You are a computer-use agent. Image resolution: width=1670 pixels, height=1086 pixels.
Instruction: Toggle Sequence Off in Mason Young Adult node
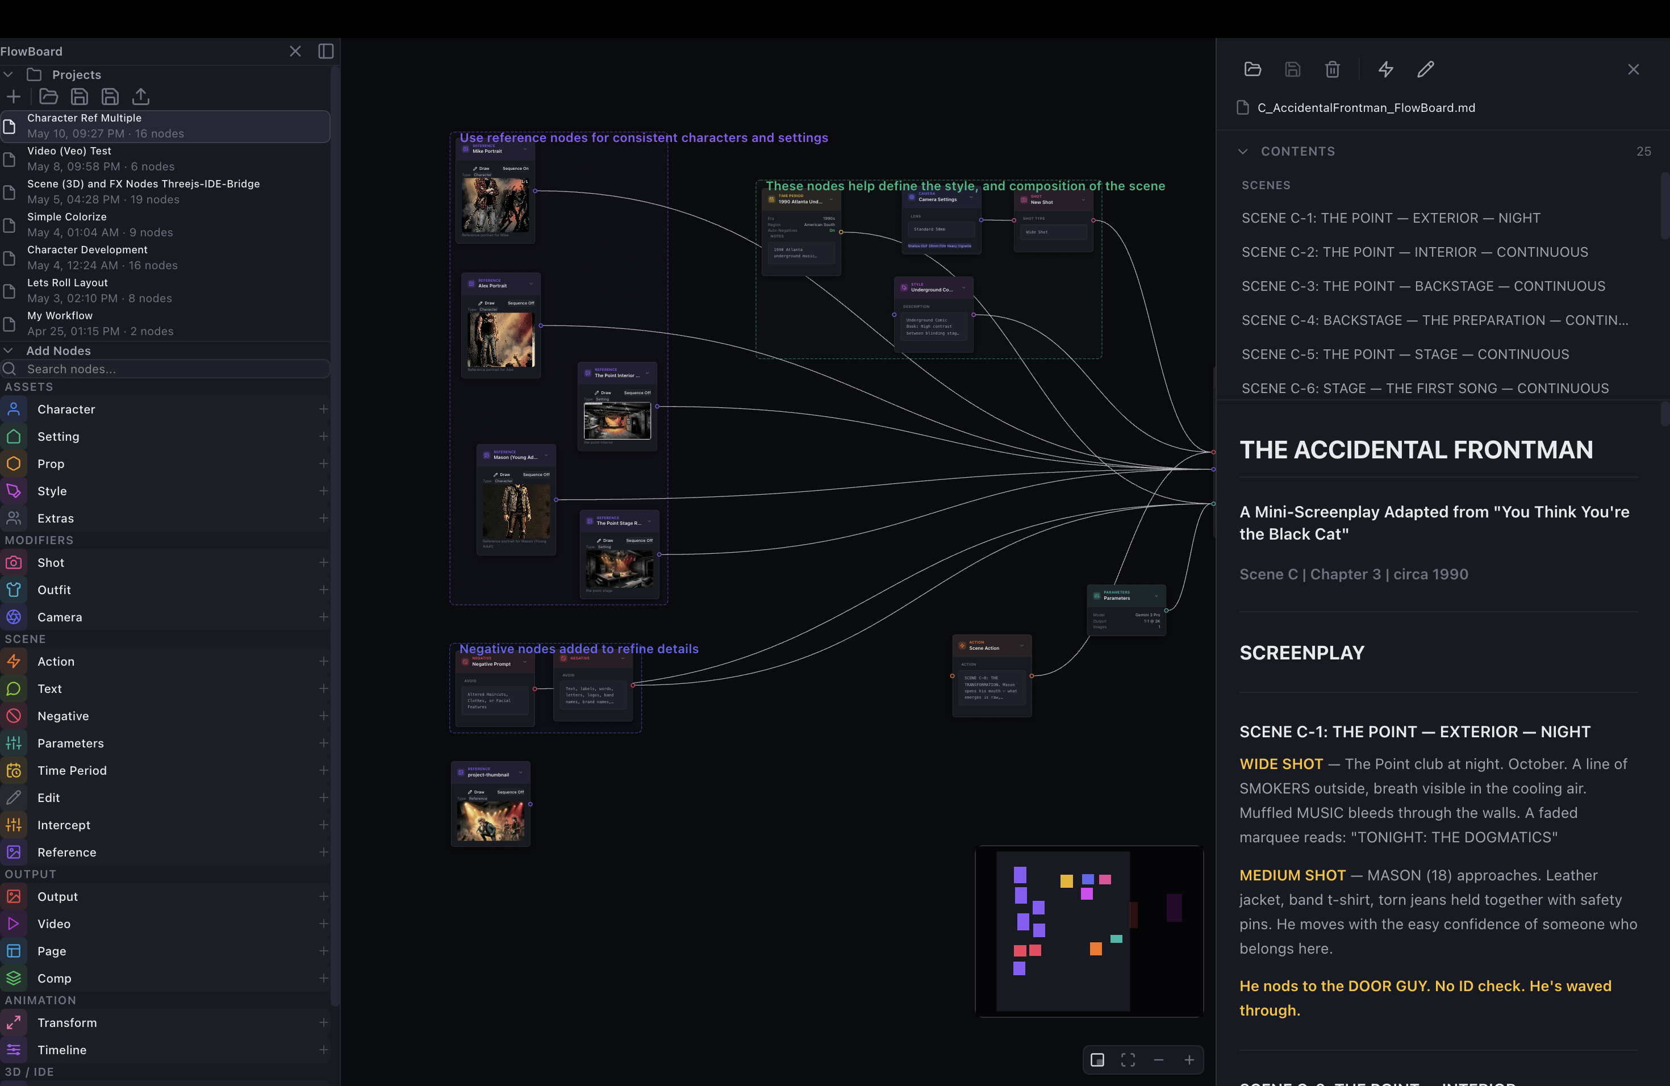tap(536, 475)
